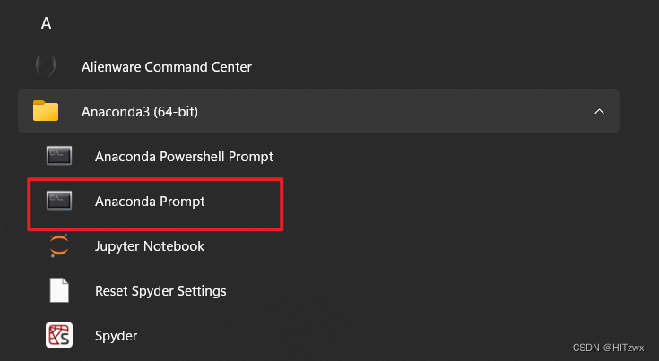Select Anaconda Powershell Prompt text entry
The height and width of the screenshot is (361, 659).
coord(184,157)
